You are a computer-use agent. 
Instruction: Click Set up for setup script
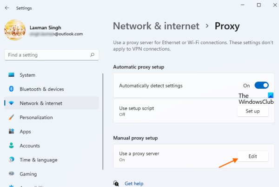[252, 111]
